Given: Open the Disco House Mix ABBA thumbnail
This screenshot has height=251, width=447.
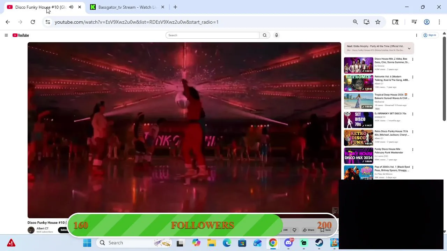Looking at the screenshot, I should (x=359, y=65).
